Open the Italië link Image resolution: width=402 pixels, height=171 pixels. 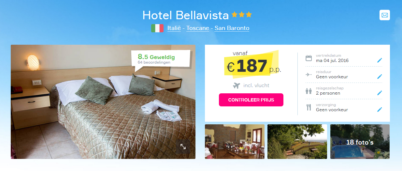click(174, 28)
